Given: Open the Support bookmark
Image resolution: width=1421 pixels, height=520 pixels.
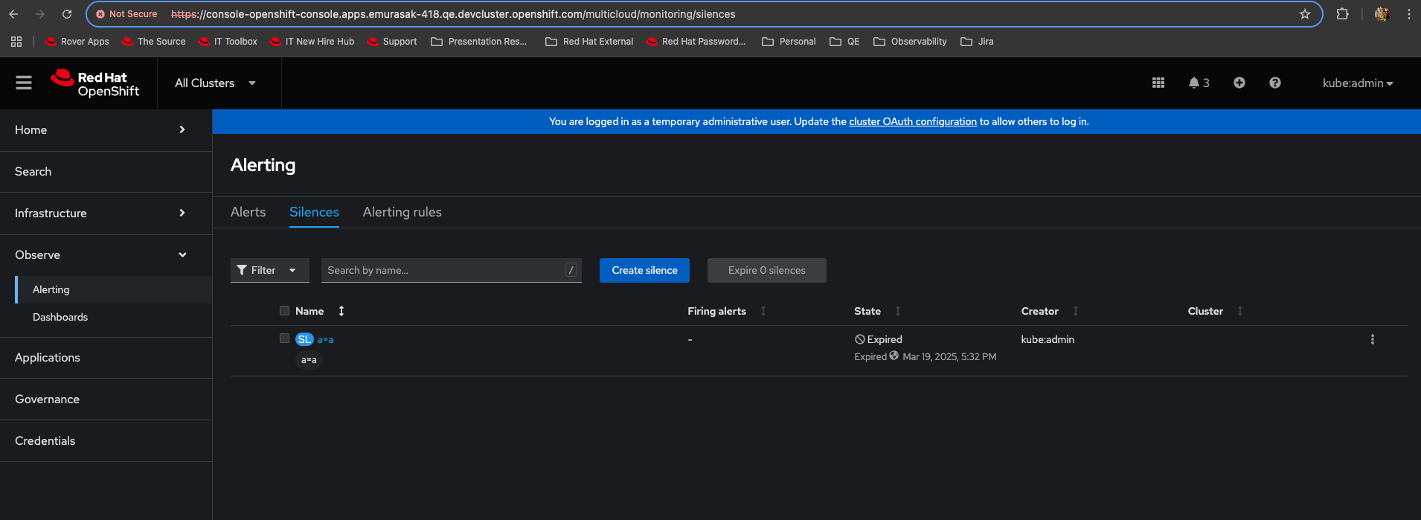Looking at the screenshot, I should [392, 42].
